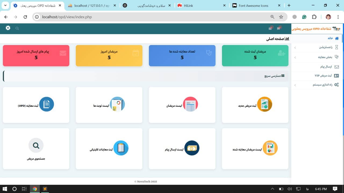Open Sublime Text from the Windows taskbar
Screen dimensions: 344x193
coord(45,189)
